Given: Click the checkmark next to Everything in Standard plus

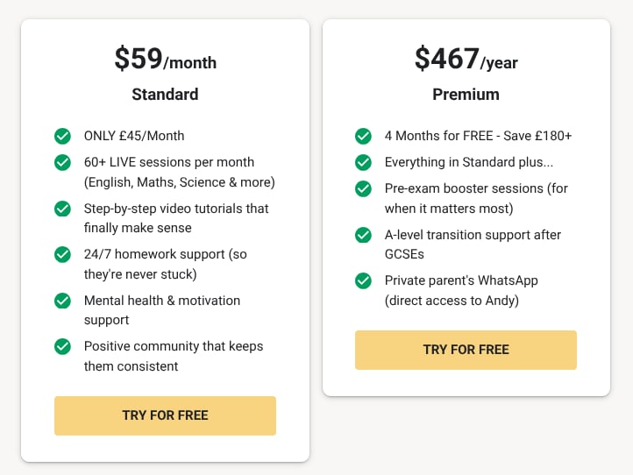Looking at the screenshot, I should tap(363, 162).
